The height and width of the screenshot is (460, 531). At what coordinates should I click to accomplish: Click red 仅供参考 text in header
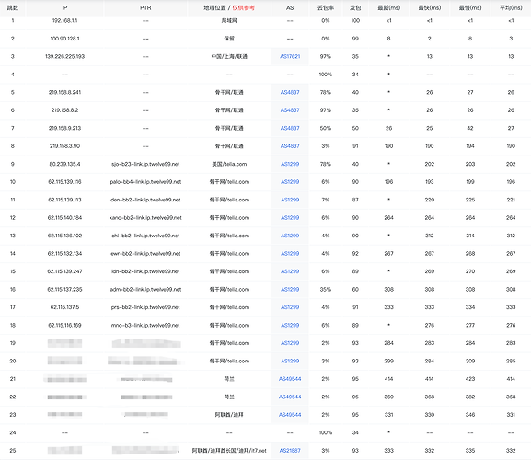(244, 7)
